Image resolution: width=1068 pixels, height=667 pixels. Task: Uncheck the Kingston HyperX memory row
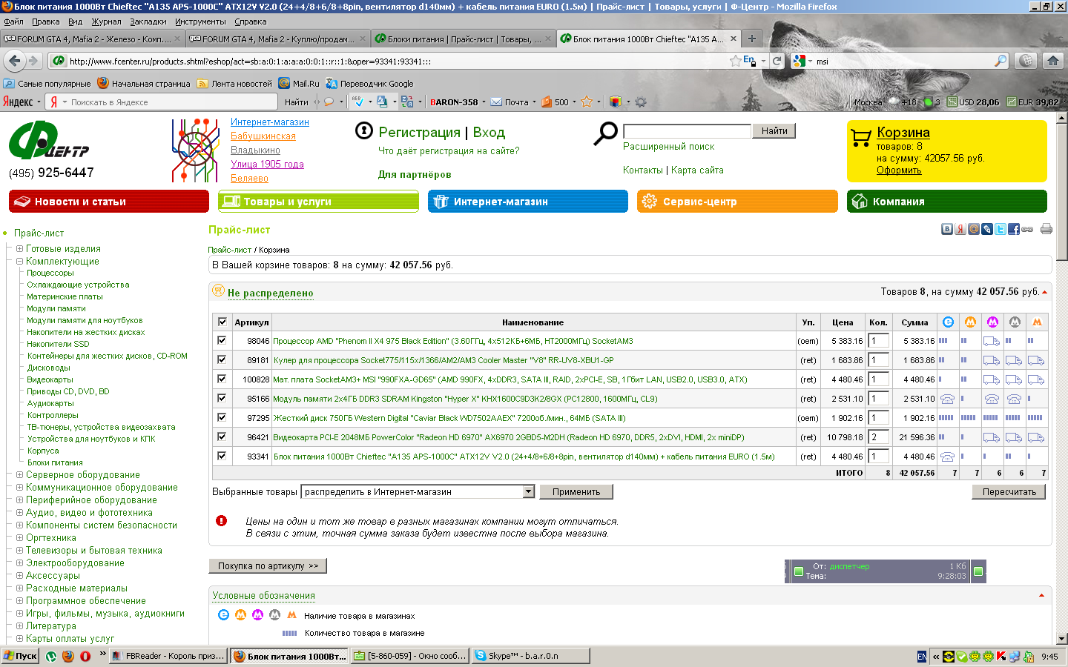tap(222, 398)
